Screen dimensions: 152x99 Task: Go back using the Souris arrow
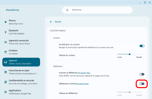[51, 22]
